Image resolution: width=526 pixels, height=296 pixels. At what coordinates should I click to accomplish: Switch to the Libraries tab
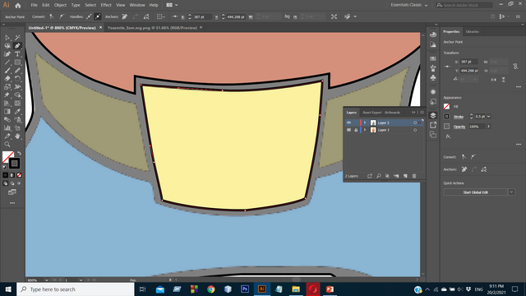point(472,31)
